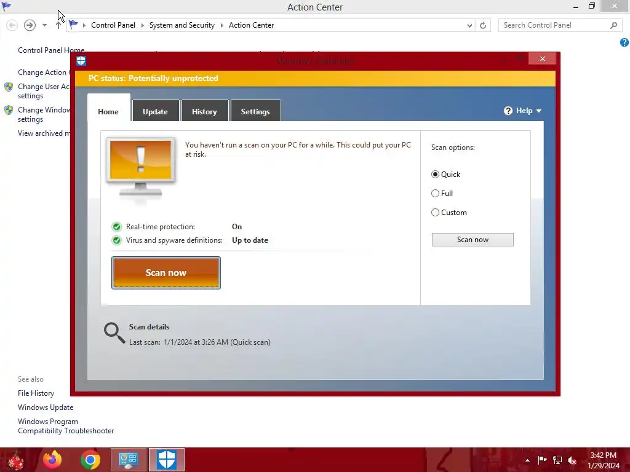Click the Action Center flag icon in address bar
Image resolution: width=630 pixels, height=472 pixels.
tap(73, 25)
